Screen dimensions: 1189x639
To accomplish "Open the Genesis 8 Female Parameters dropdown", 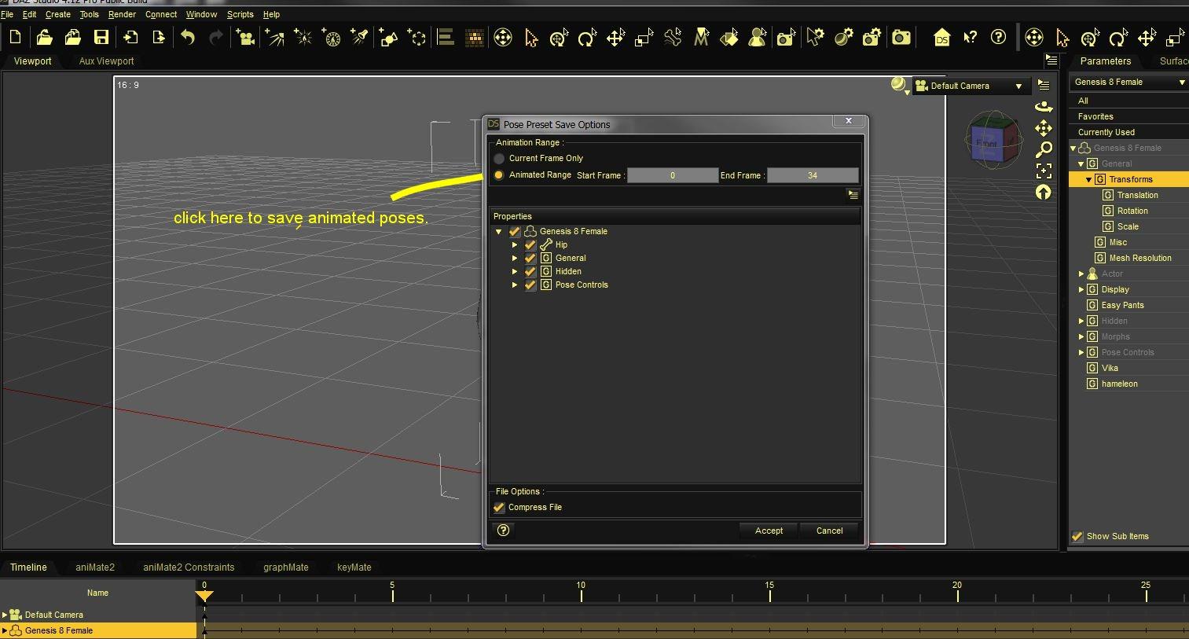I will point(1128,83).
